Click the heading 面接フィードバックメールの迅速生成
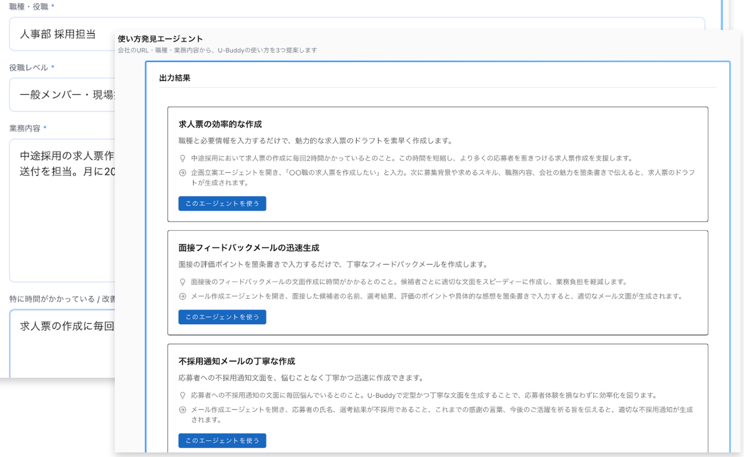Viewport: 744px width, 457px height. tap(249, 248)
